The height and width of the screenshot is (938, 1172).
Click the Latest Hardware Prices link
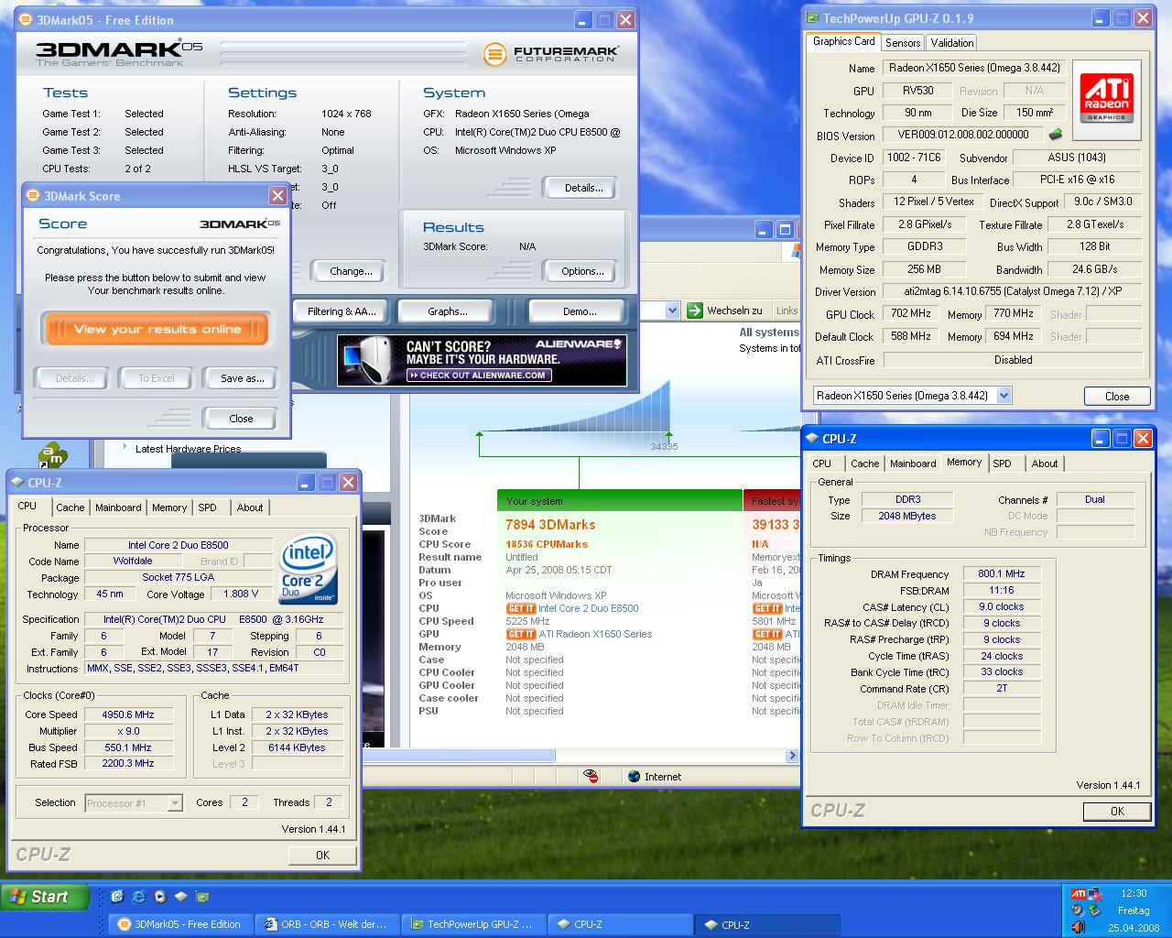click(188, 449)
